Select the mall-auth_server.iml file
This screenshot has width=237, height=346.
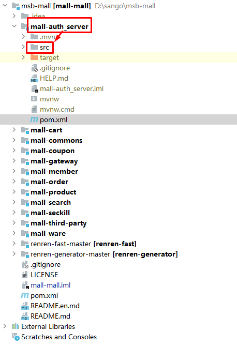point(71,89)
